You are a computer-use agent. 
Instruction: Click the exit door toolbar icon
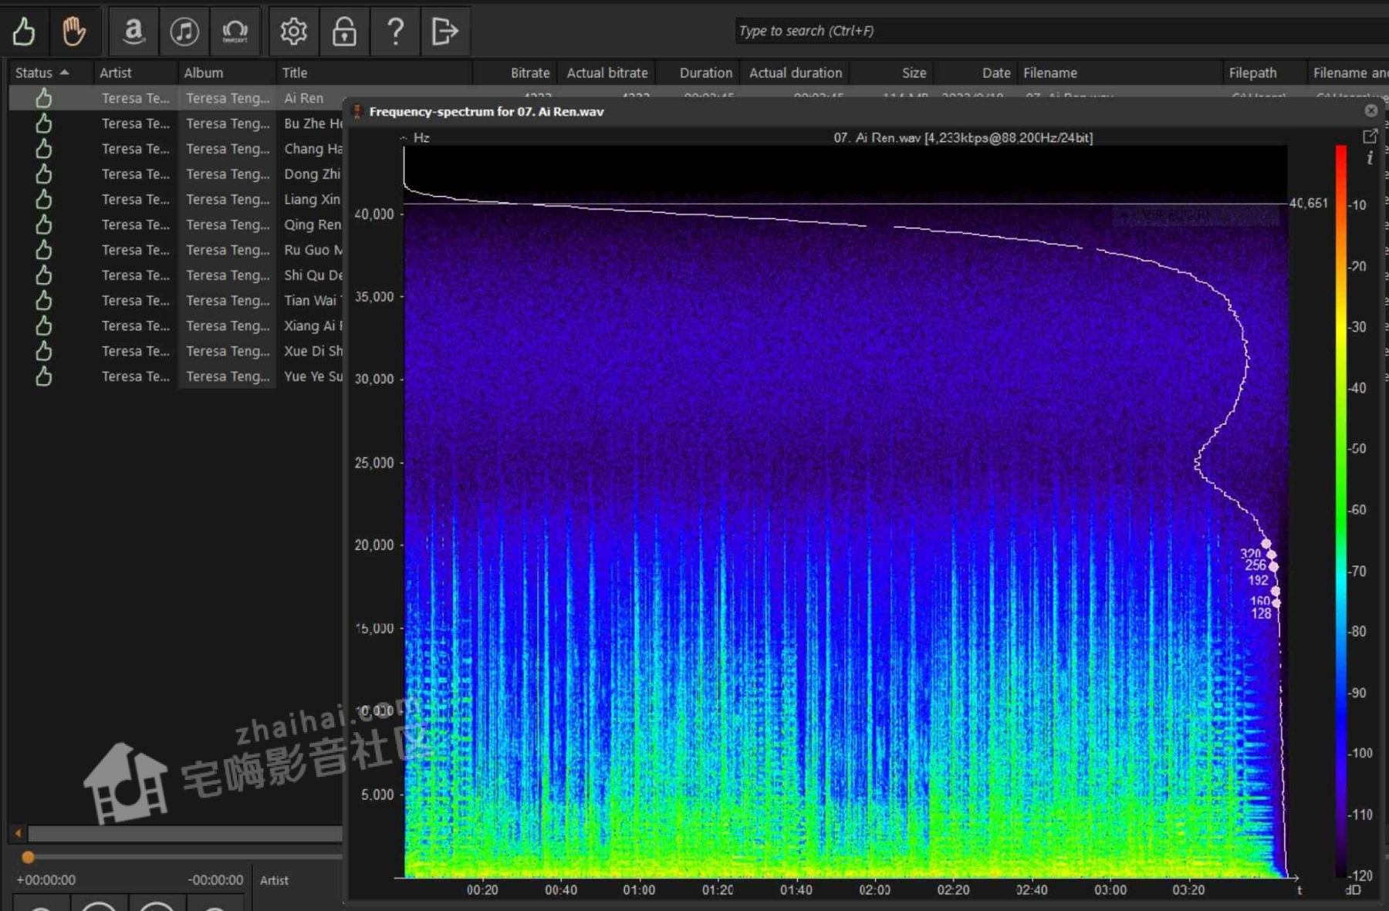coord(445,32)
